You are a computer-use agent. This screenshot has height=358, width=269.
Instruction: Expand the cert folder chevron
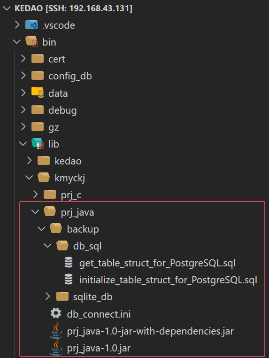pyautogui.click(x=23, y=59)
